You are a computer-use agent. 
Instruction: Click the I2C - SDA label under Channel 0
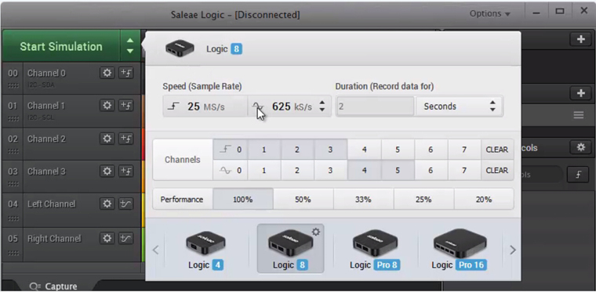(41, 85)
